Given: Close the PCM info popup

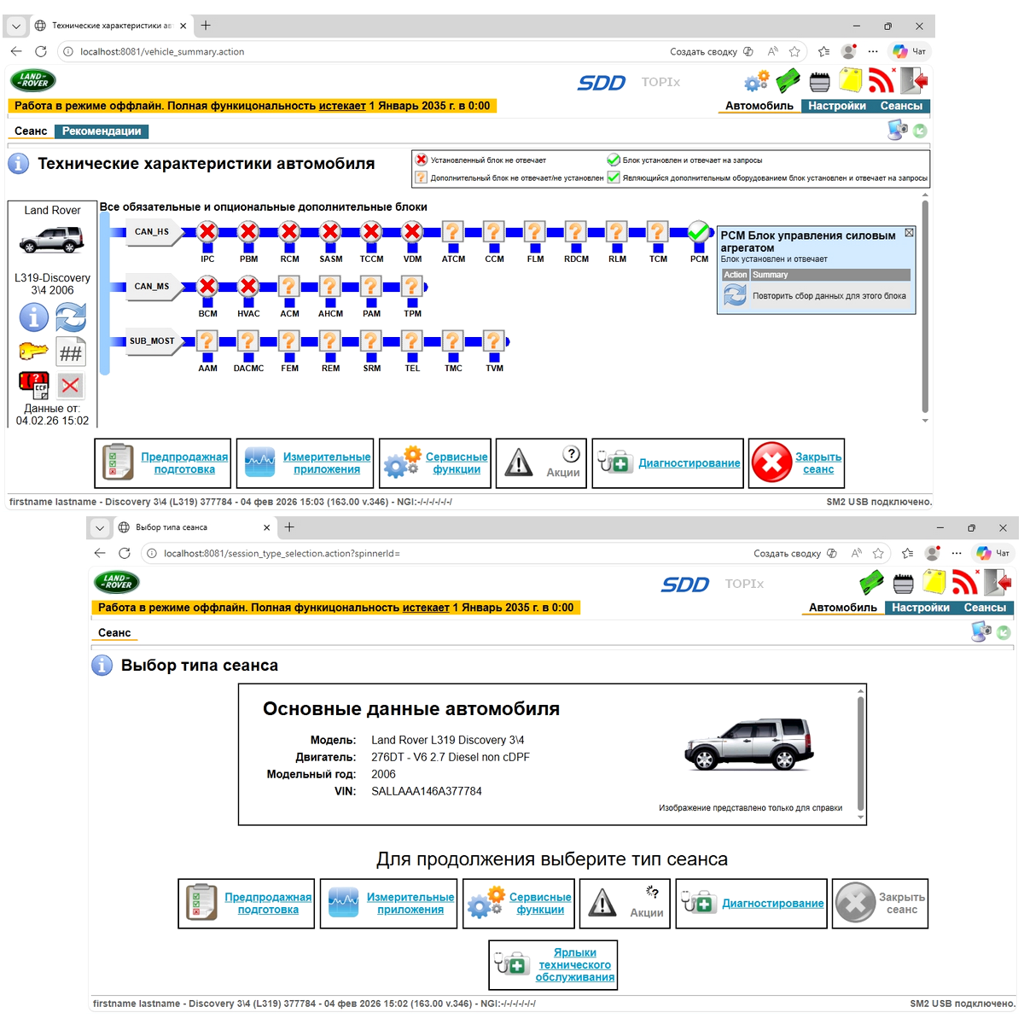Looking at the screenshot, I should pos(910,233).
